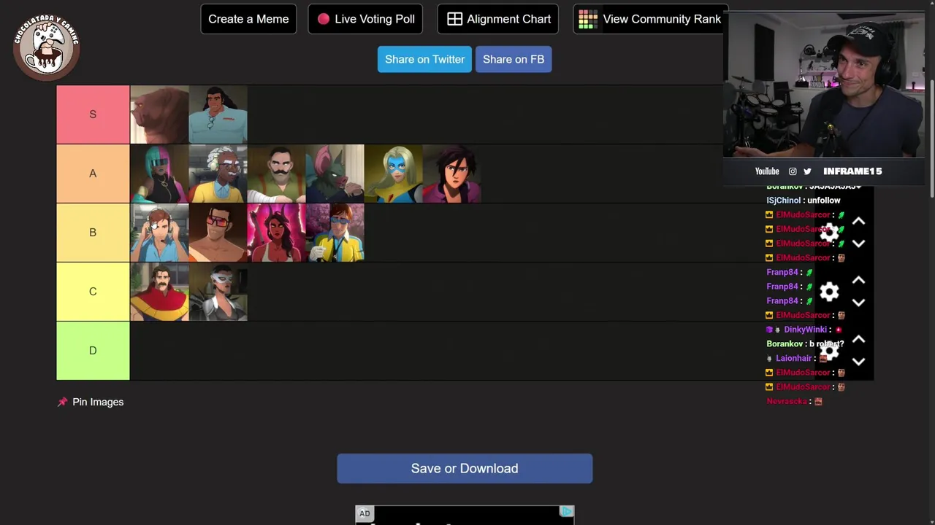
Task: Select the red S tier label
Action: coord(93,114)
